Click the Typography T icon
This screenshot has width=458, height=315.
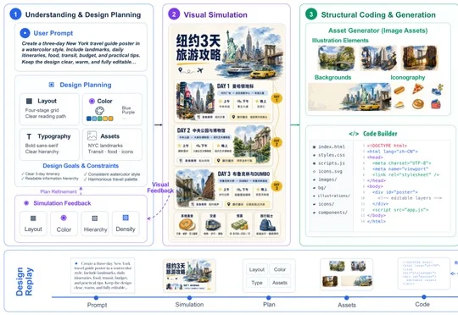[x=29, y=136]
